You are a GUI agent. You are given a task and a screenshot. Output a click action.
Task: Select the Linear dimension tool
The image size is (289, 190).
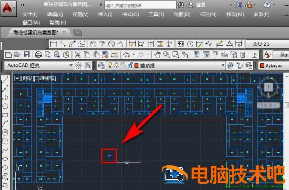pyautogui.click(x=53, y=44)
